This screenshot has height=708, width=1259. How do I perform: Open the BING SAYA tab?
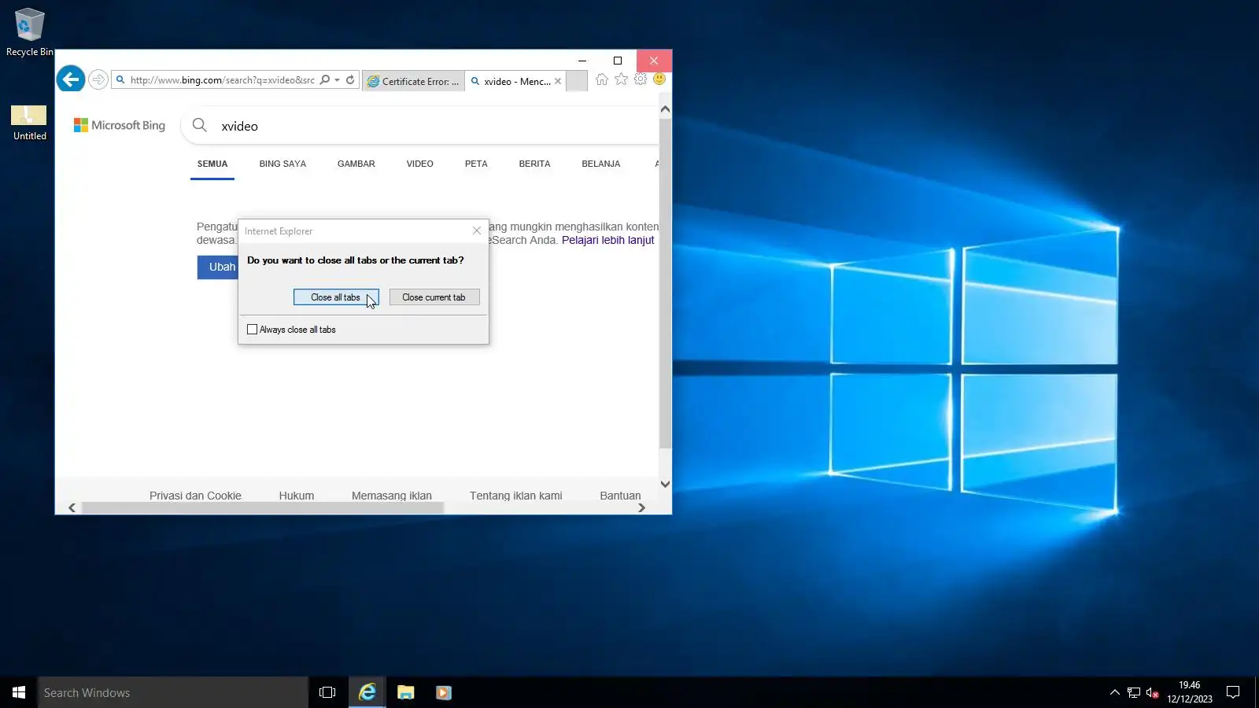pyautogui.click(x=282, y=164)
